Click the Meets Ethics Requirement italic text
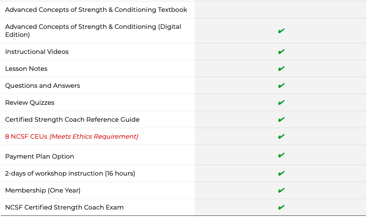This screenshot has height=218, width=366. (x=94, y=137)
